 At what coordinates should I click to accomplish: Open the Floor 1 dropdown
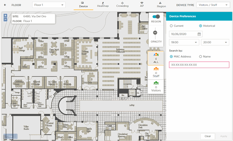click(x=49, y=5)
